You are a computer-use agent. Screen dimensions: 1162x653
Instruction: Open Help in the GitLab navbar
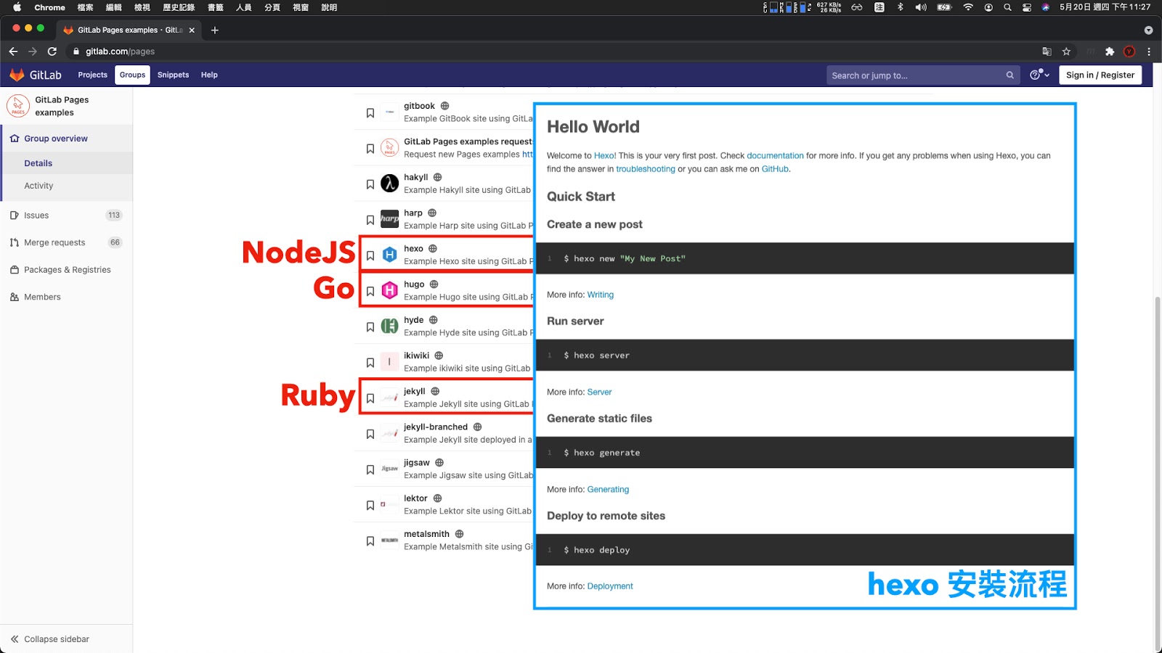(x=209, y=75)
